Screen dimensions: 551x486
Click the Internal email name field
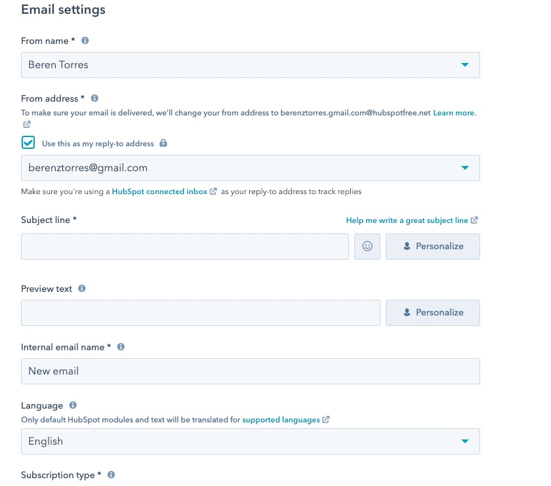tap(251, 371)
